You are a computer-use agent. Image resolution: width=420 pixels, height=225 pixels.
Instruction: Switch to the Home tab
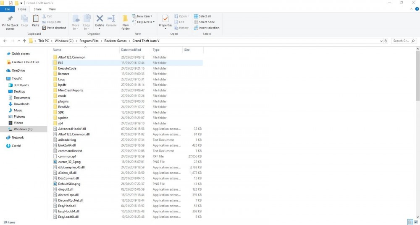22,9
